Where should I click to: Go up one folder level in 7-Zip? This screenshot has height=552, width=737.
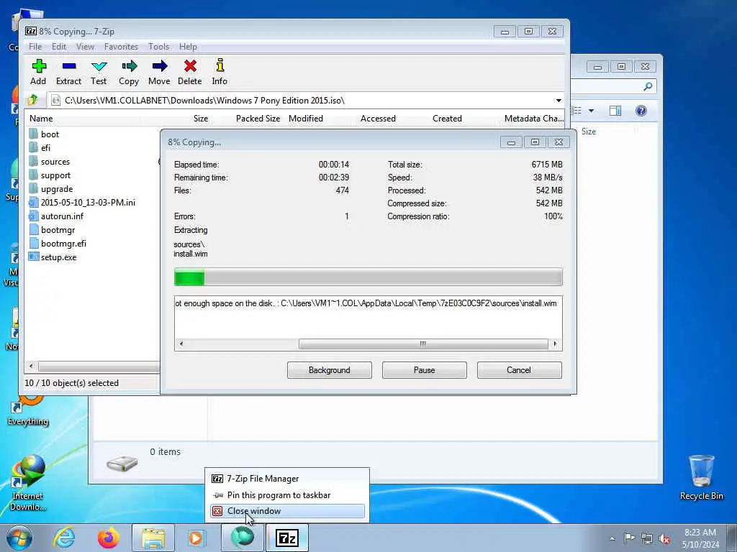tap(33, 100)
